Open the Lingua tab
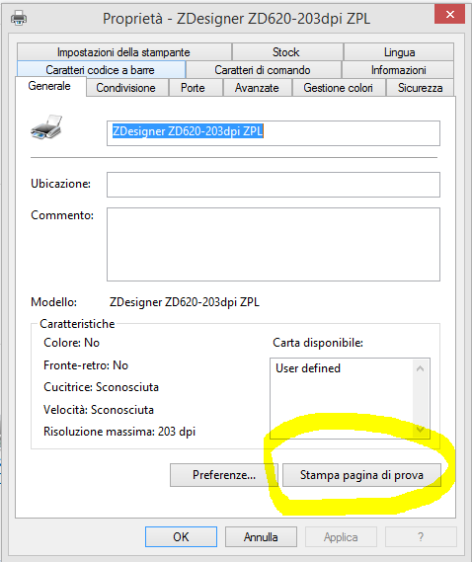The image size is (472, 562). (399, 52)
